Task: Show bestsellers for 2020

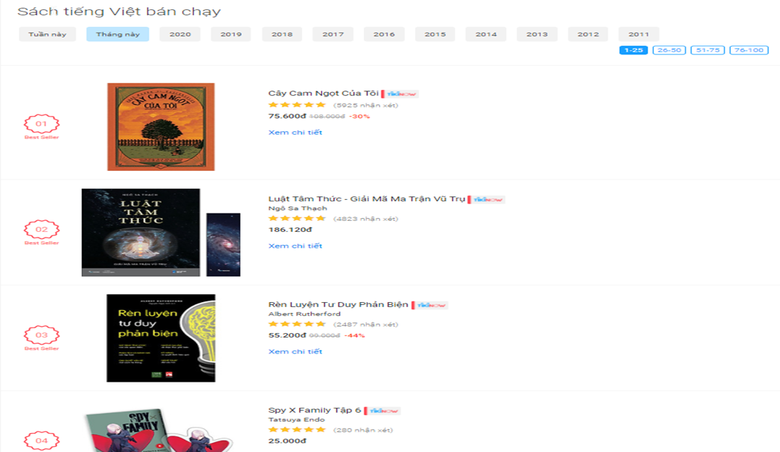Action: pos(180,34)
